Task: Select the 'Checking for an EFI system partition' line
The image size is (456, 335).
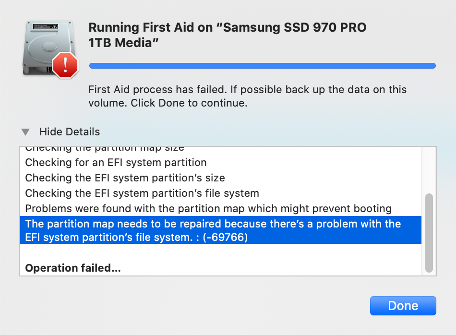Action: click(116, 163)
